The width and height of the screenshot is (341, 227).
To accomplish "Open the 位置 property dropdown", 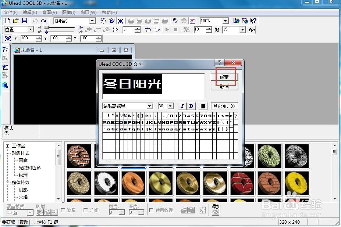I will coord(31,29).
